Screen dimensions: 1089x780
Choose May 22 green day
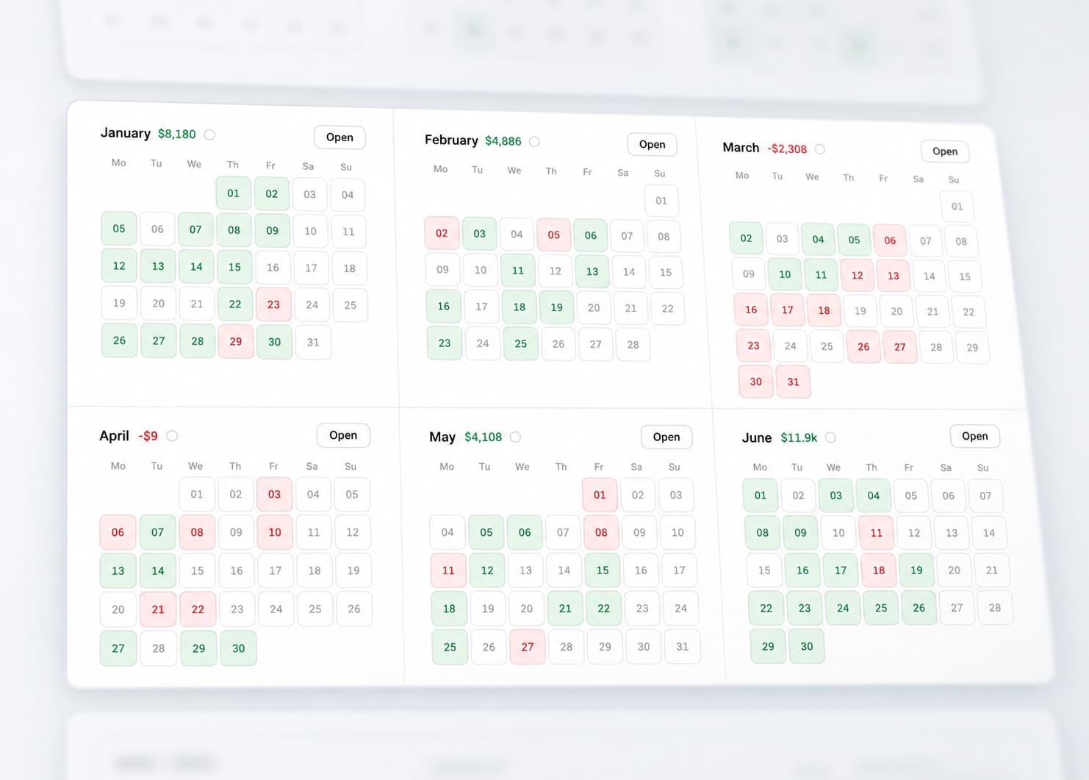pyautogui.click(x=603, y=609)
